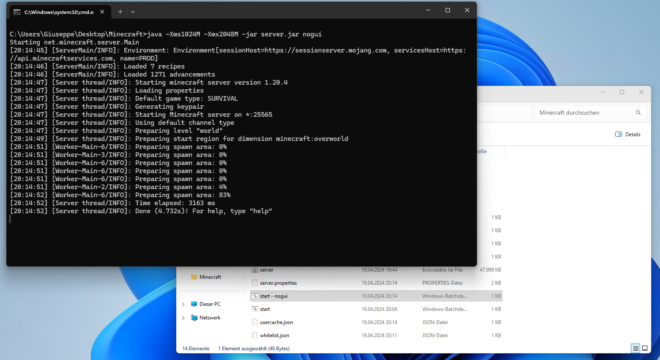Viewport: 660px width, 360px height.
Task: Switch to details list view icon
Action: [635, 349]
